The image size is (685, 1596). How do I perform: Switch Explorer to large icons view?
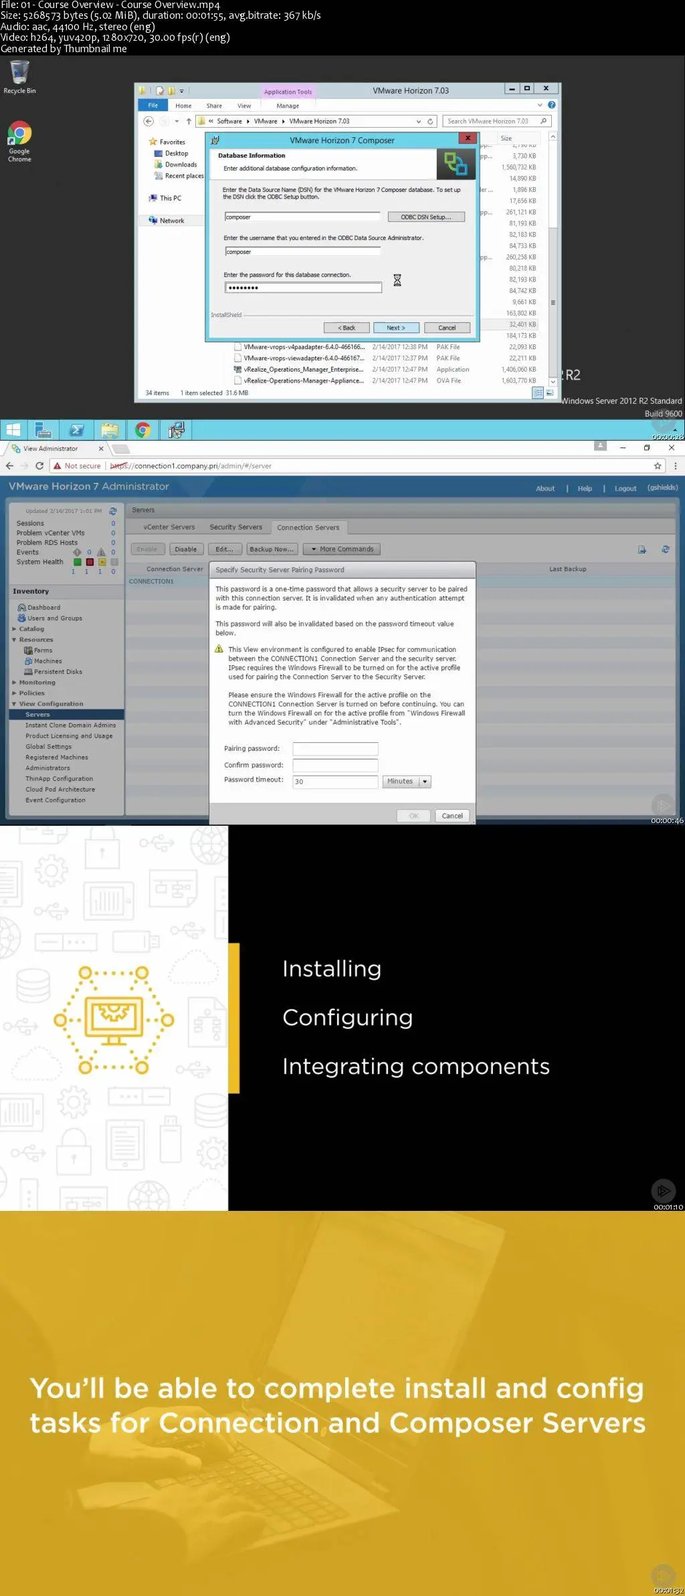(x=549, y=393)
